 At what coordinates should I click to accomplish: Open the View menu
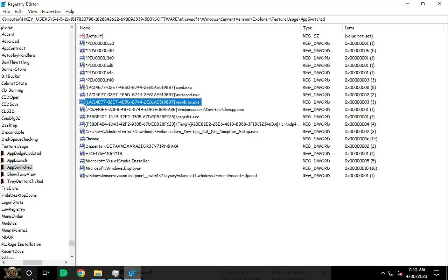pos(33,12)
